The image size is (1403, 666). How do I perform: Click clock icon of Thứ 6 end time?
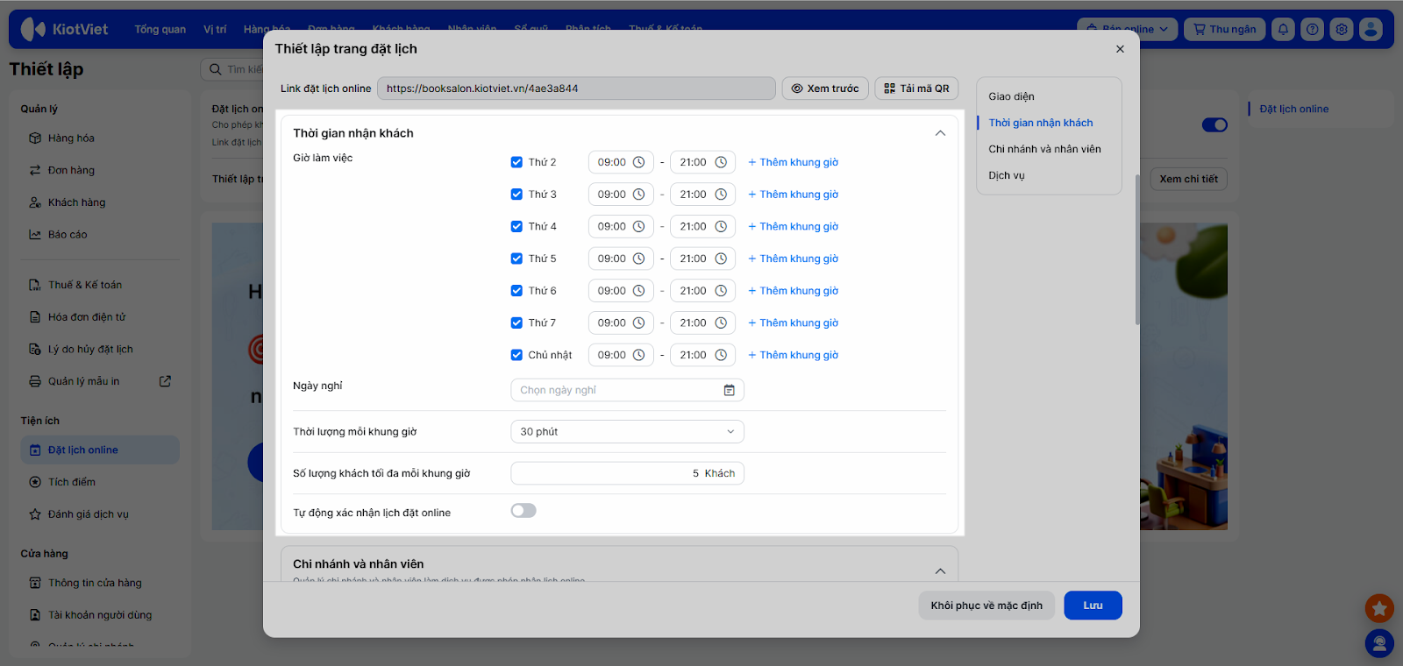tap(721, 291)
